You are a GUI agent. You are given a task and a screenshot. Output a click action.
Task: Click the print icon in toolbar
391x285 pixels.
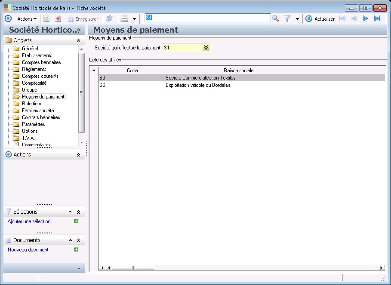pos(124,18)
